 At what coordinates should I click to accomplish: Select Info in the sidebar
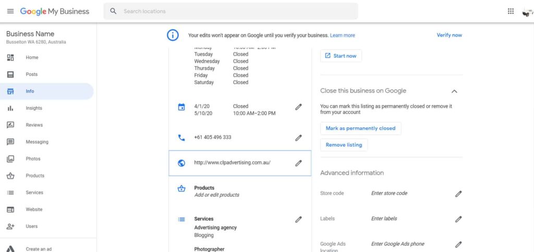click(x=47, y=91)
